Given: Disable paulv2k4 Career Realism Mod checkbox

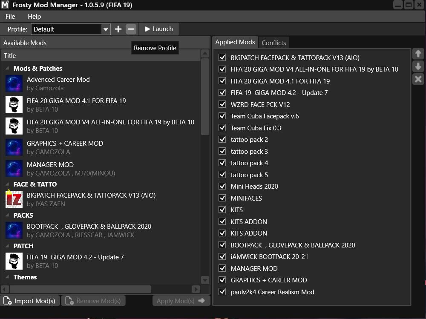Looking at the screenshot, I should click(222, 292).
